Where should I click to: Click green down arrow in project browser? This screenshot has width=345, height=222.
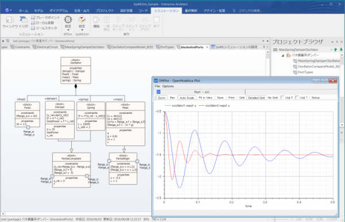pyautogui.click(x=341, y=49)
